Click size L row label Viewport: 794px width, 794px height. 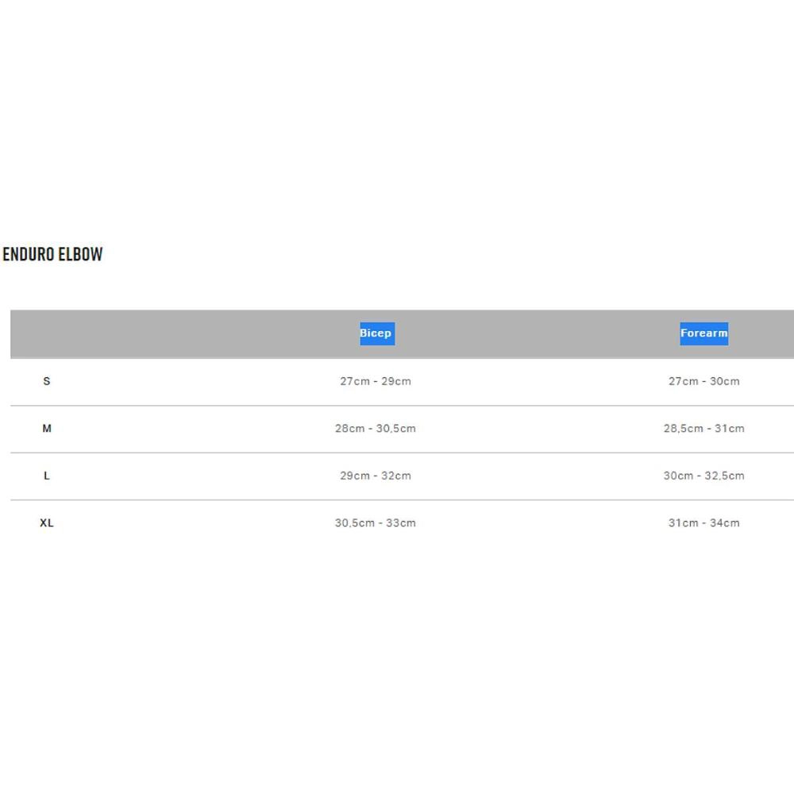click(47, 476)
